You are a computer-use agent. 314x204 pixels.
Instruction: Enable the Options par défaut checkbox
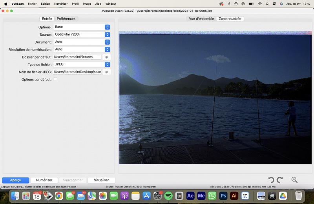55,79
